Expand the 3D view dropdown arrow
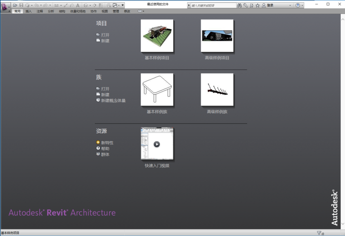The width and height of the screenshot is (345, 236). coord(90,5)
